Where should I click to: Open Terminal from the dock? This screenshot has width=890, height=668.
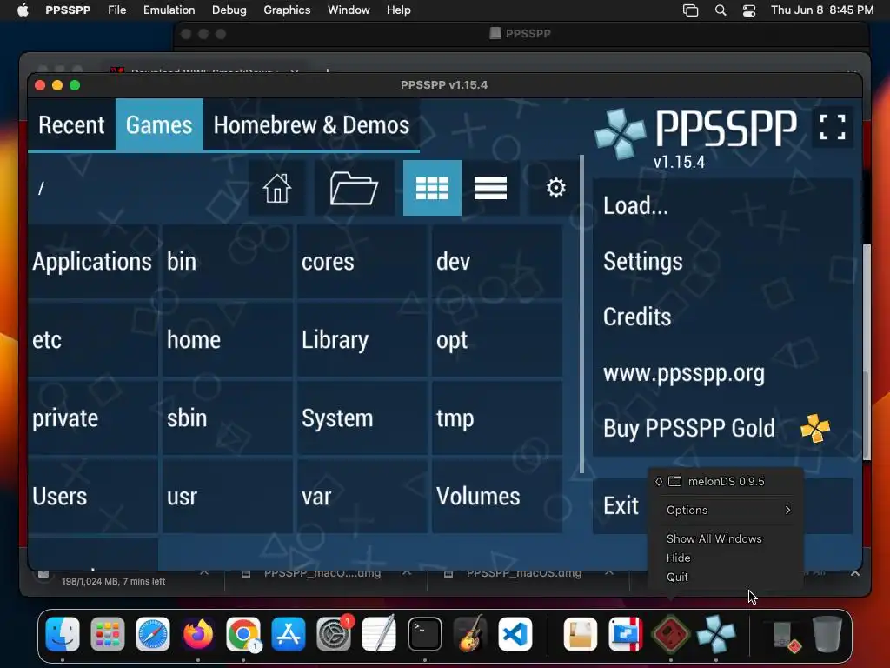tap(424, 633)
